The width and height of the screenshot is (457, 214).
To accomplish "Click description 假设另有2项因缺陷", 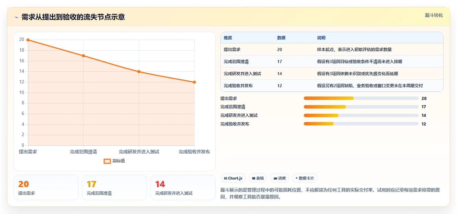I will pos(370,86).
